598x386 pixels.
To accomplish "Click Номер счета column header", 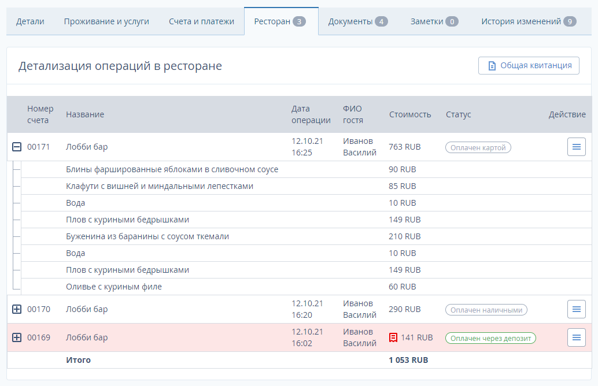I will click(x=40, y=114).
